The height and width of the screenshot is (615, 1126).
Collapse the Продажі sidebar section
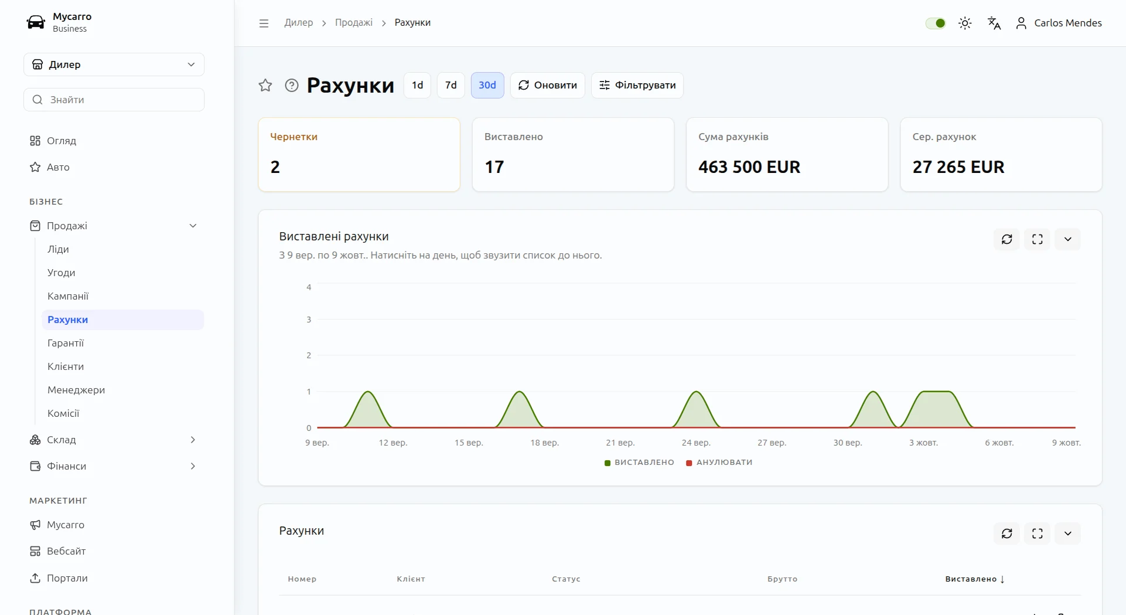click(114, 226)
